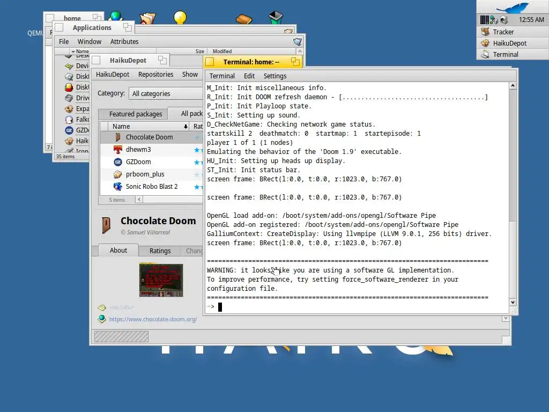Click the dhewm3 star rating
The image size is (549, 412).
coord(198,150)
